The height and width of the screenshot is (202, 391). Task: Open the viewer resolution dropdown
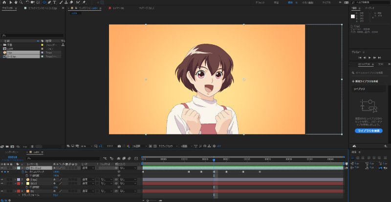coord(139,146)
